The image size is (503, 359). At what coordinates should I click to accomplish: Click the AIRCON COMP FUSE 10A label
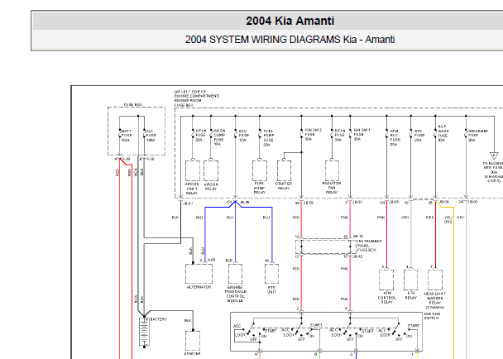click(x=219, y=137)
